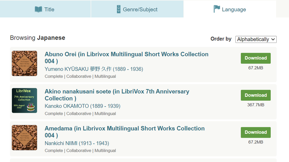This screenshot has width=289, height=162.
Task: Click the Genre/Subject bookshelf icon
Action: pyautogui.click(x=119, y=9)
